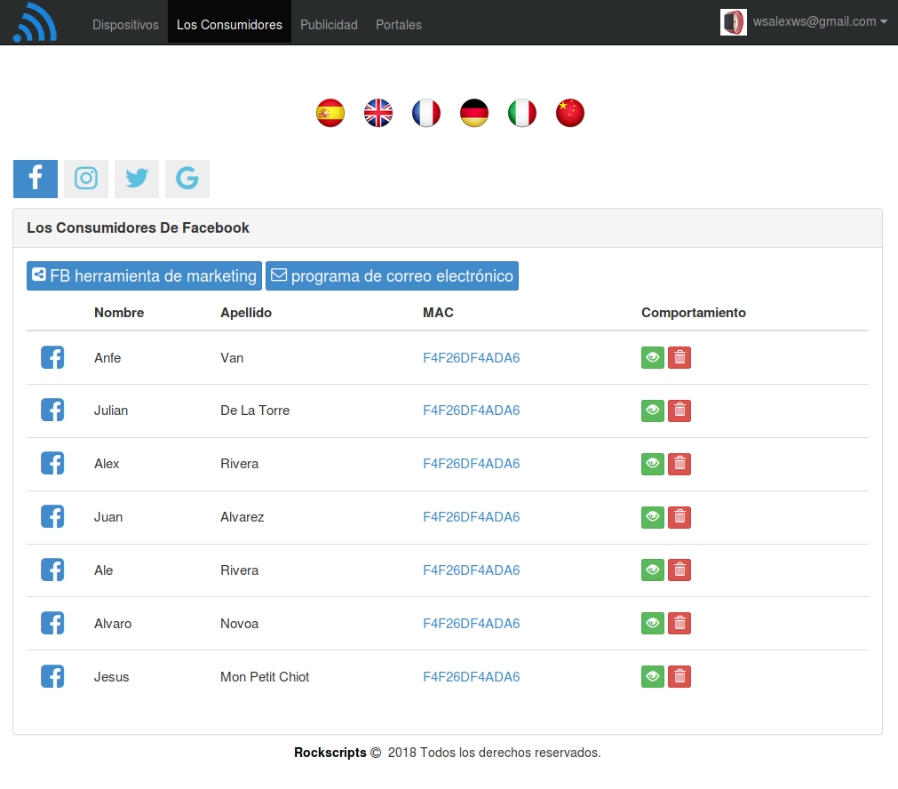Screen dimensions: 898x789
Task: Click the Facebook icon in Juan's row
Action: tap(52, 517)
